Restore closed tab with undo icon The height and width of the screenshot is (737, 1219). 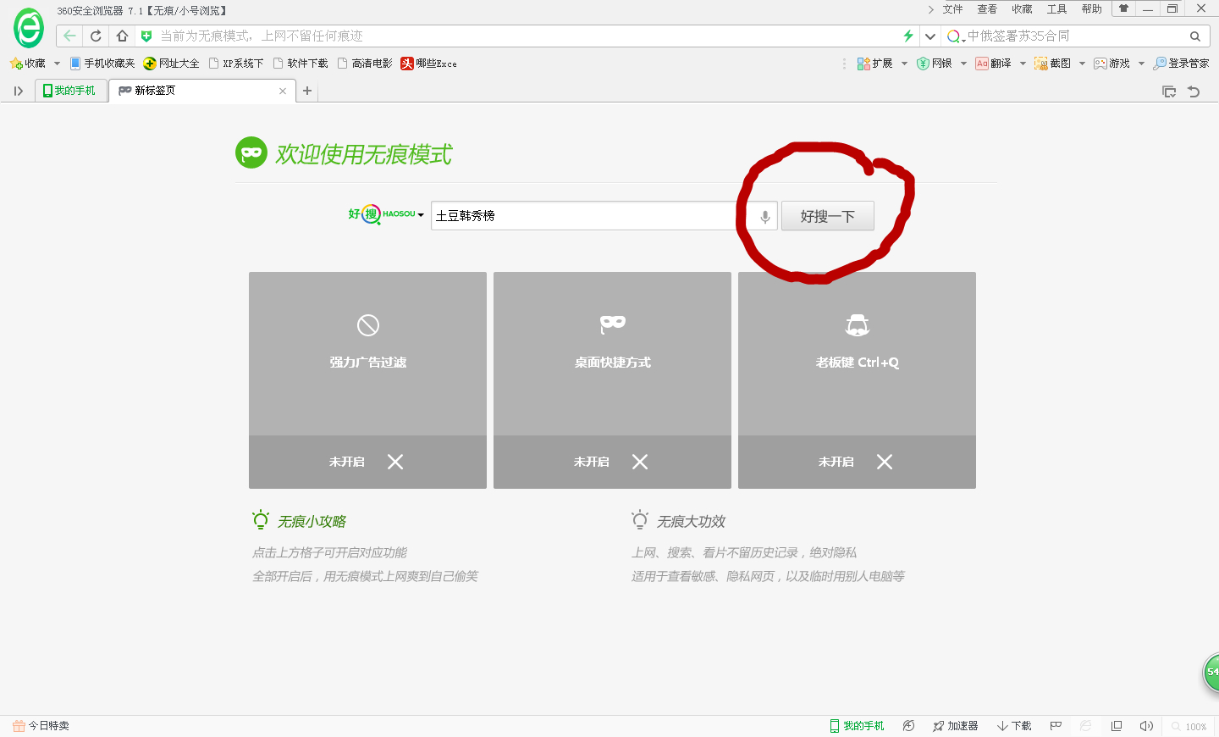click(x=1194, y=91)
